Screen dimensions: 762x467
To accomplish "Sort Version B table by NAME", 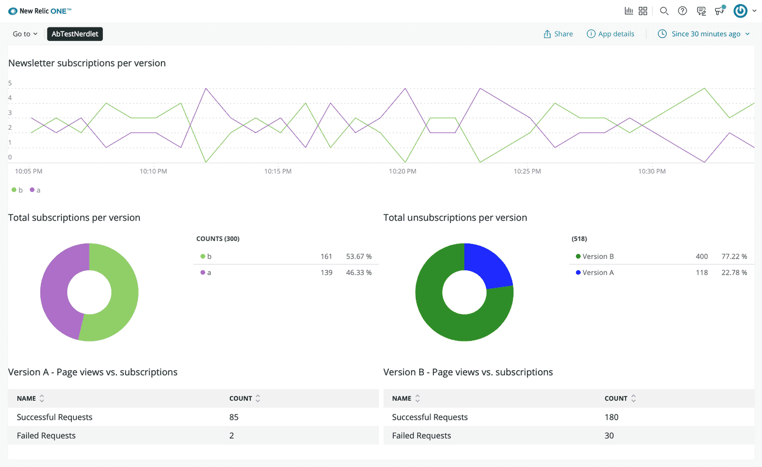I will [x=406, y=398].
